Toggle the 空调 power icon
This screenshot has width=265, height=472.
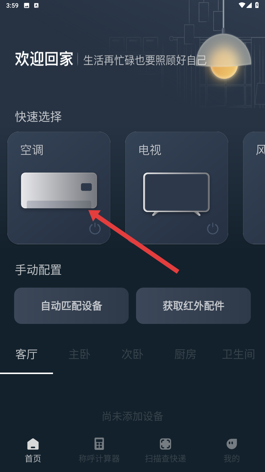pos(95,229)
